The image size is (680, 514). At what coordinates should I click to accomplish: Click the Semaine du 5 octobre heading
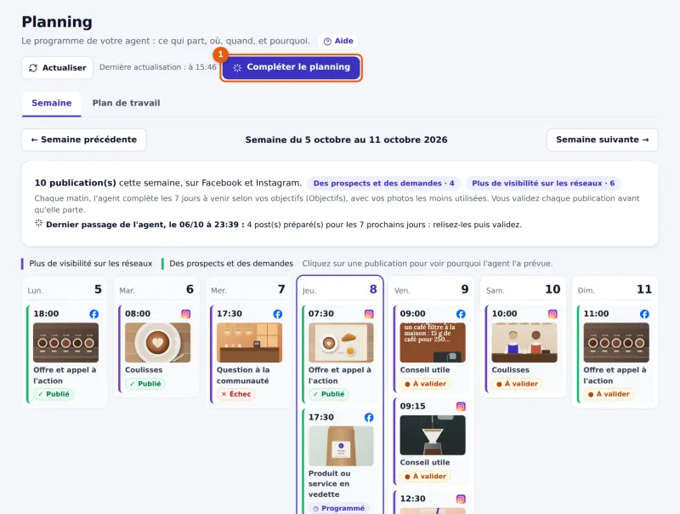[x=346, y=140]
